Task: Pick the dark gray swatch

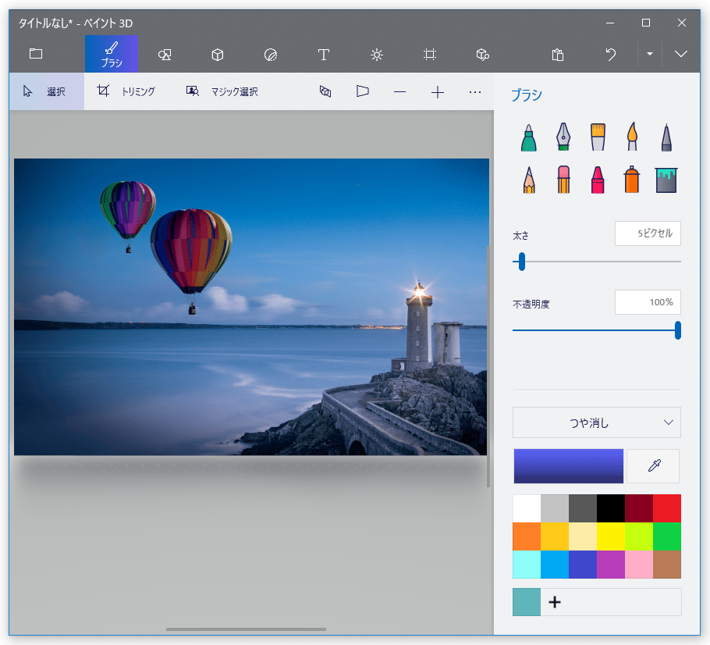Action: [x=583, y=508]
